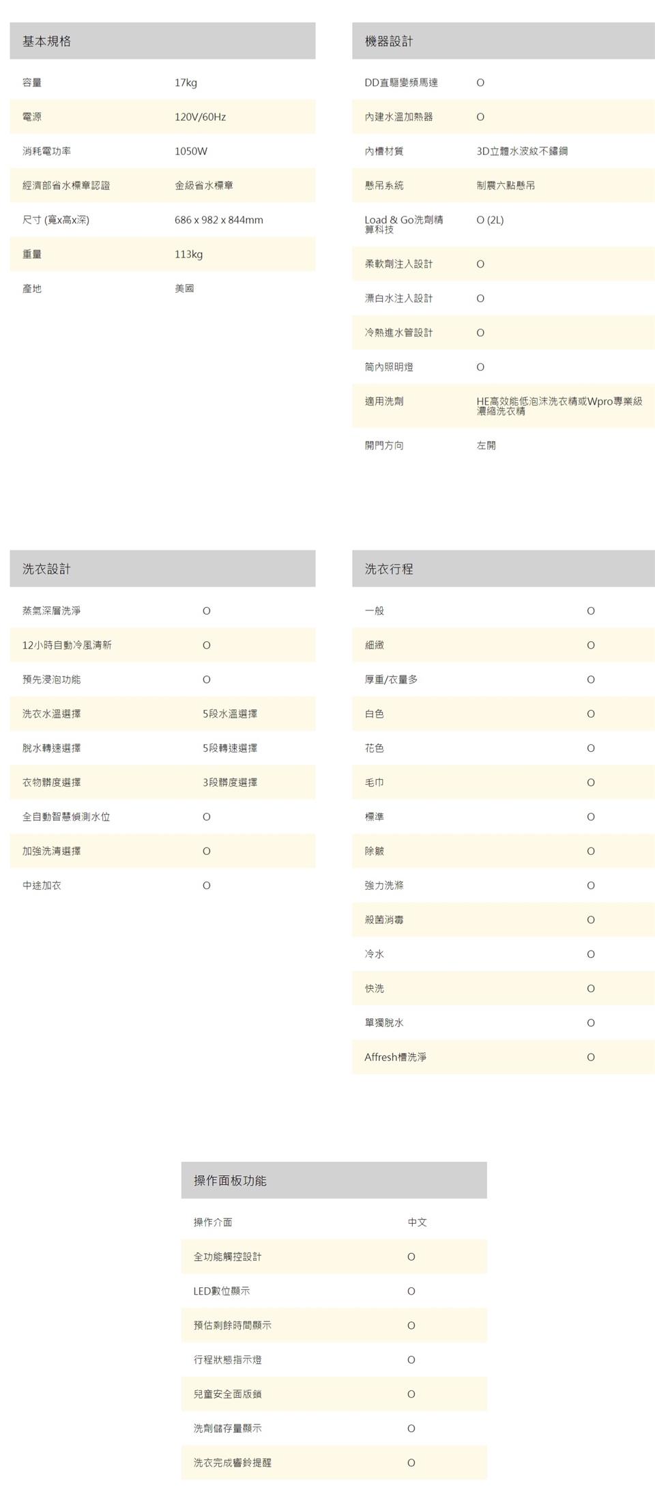Select the 686 x 982 x 844mm dimensions
Image resolution: width=655 pixels, height=1503 pixels.
(218, 220)
